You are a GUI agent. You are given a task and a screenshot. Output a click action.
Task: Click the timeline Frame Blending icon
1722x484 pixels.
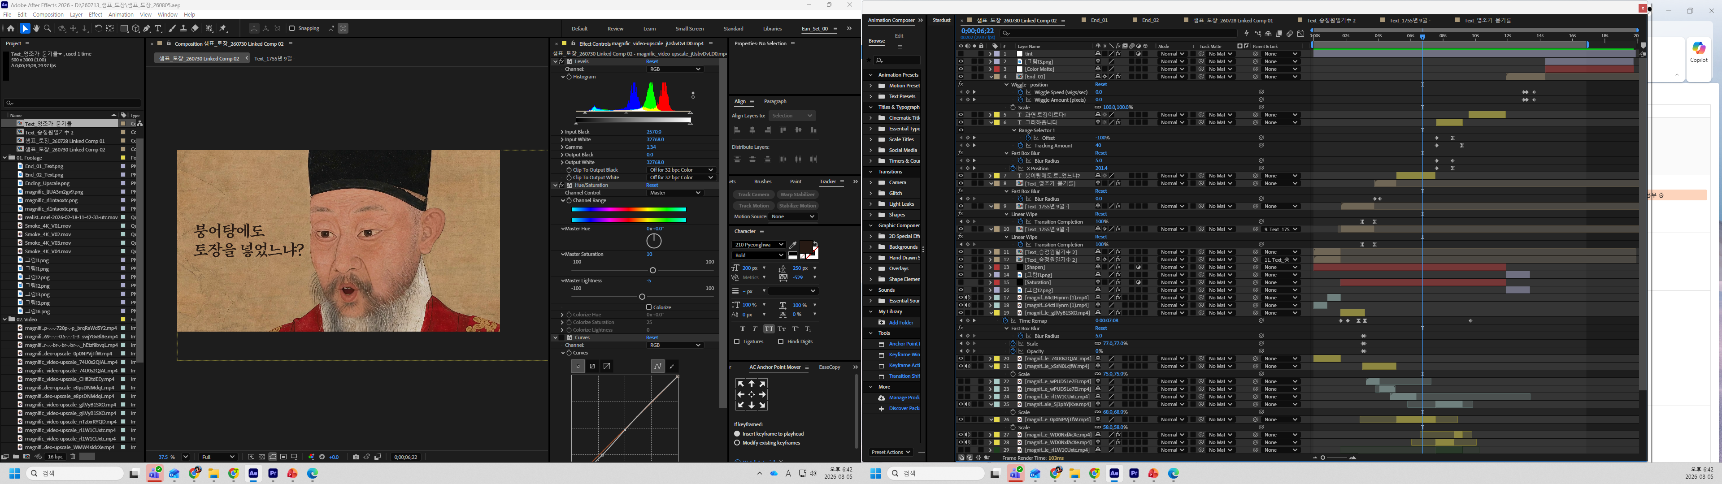tap(1279, 34)
